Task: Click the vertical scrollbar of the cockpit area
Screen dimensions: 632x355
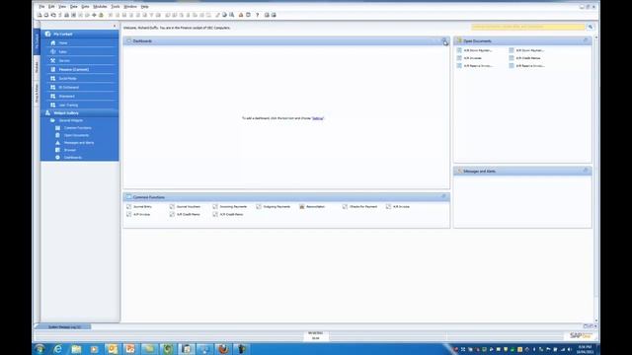Action: tap(596, 177)
